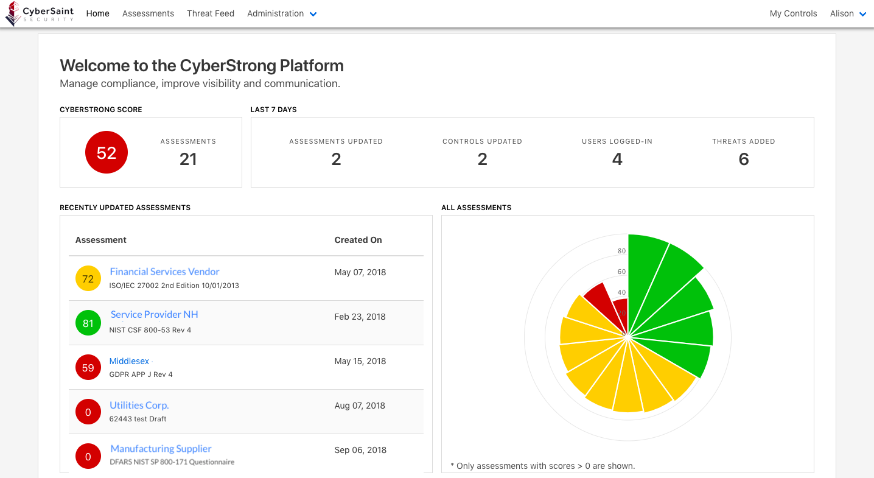This screenshot has width=874, height=478.
Task: Click the Controls Updated value 2
Action: click(x=482, y=159)
